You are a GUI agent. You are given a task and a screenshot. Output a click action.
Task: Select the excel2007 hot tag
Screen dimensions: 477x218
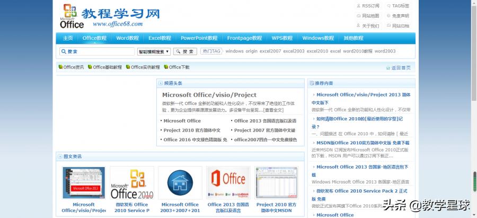pyautogui.click(x=270, y=51)
